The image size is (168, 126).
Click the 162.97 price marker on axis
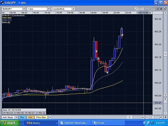(x=158, y=103)
